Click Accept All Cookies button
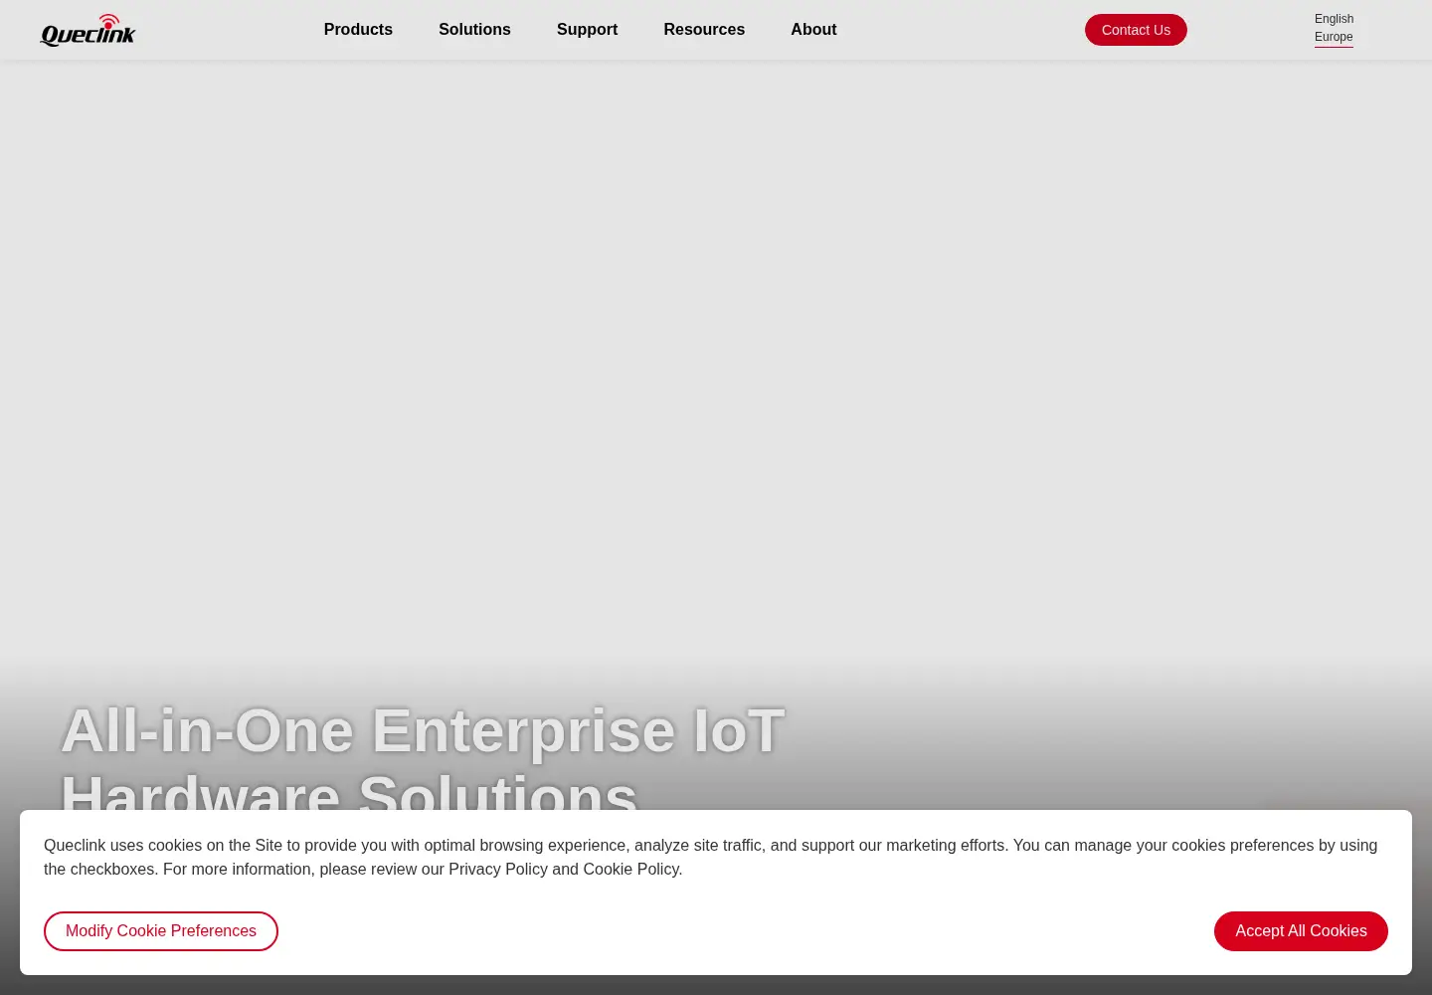The width and height of the screenshot is (1432, 995). [x=1301, y=931]
